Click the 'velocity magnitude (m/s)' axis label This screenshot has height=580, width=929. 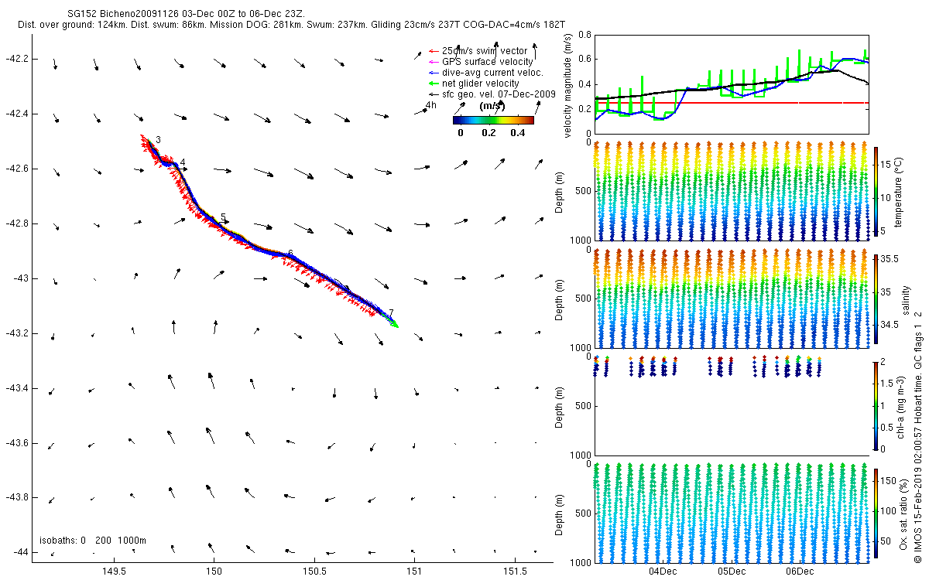[569, 86]
